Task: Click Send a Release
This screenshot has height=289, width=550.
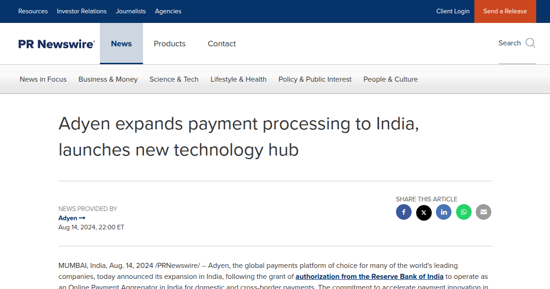Action: coord(505,11)
